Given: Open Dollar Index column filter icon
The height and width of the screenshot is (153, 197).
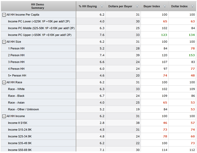Looking at the screenshot, I should pyautogui.click(x=193, y=7).
